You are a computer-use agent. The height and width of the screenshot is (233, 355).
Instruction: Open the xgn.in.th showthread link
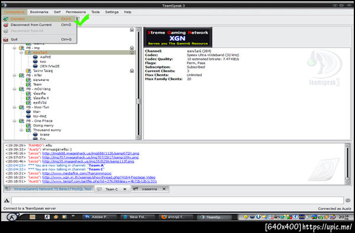[x=99, y=178]
